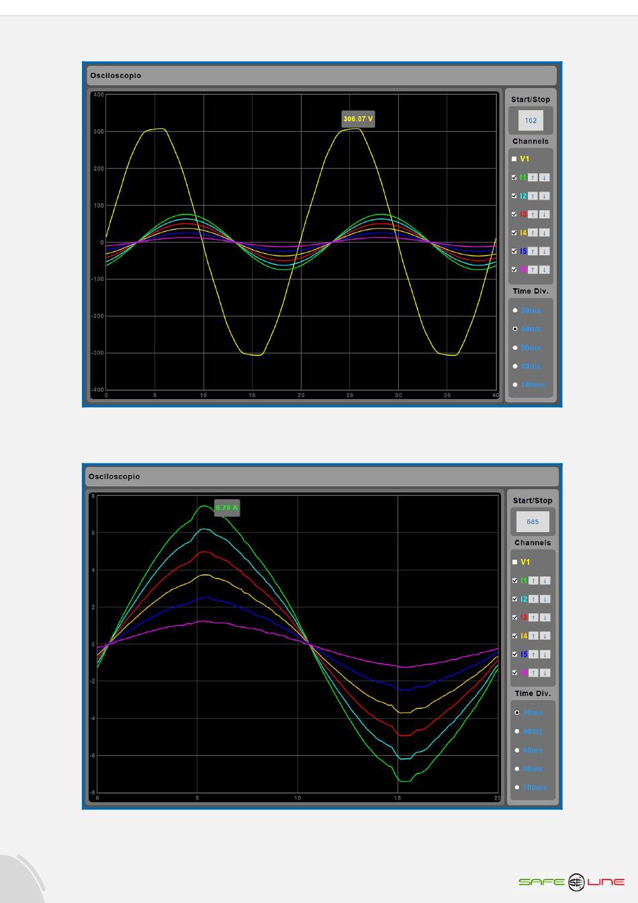Image resolution: width=638 pixels, height=903 pixels.
Task: Shift I3 trace down in lower oscilloscope
Action: coord(545,617)
